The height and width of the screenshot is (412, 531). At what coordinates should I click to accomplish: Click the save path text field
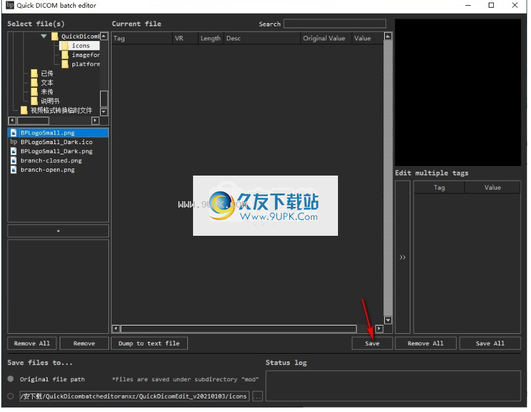tap(135, 397)
